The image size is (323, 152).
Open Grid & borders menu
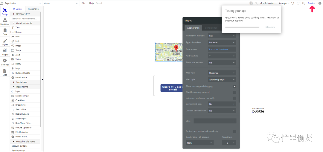coord(268,4)
